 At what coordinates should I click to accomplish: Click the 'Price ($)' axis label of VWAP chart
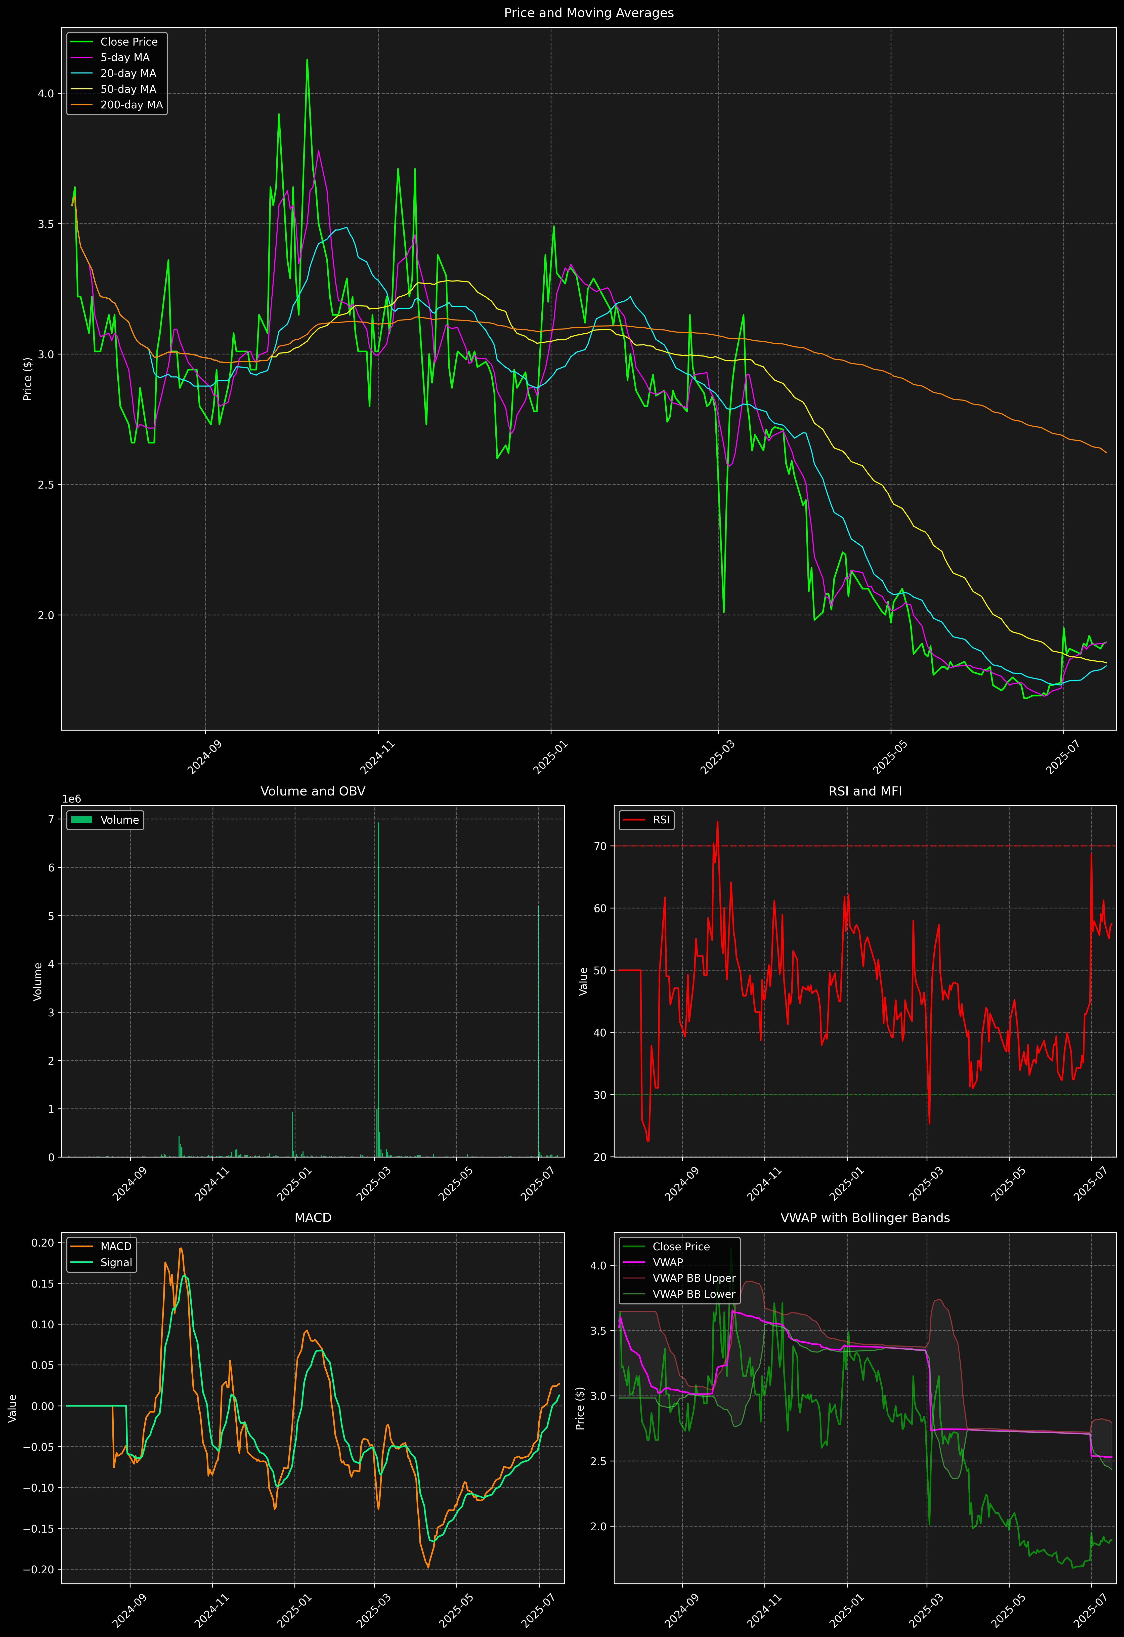pos(580,1408)
